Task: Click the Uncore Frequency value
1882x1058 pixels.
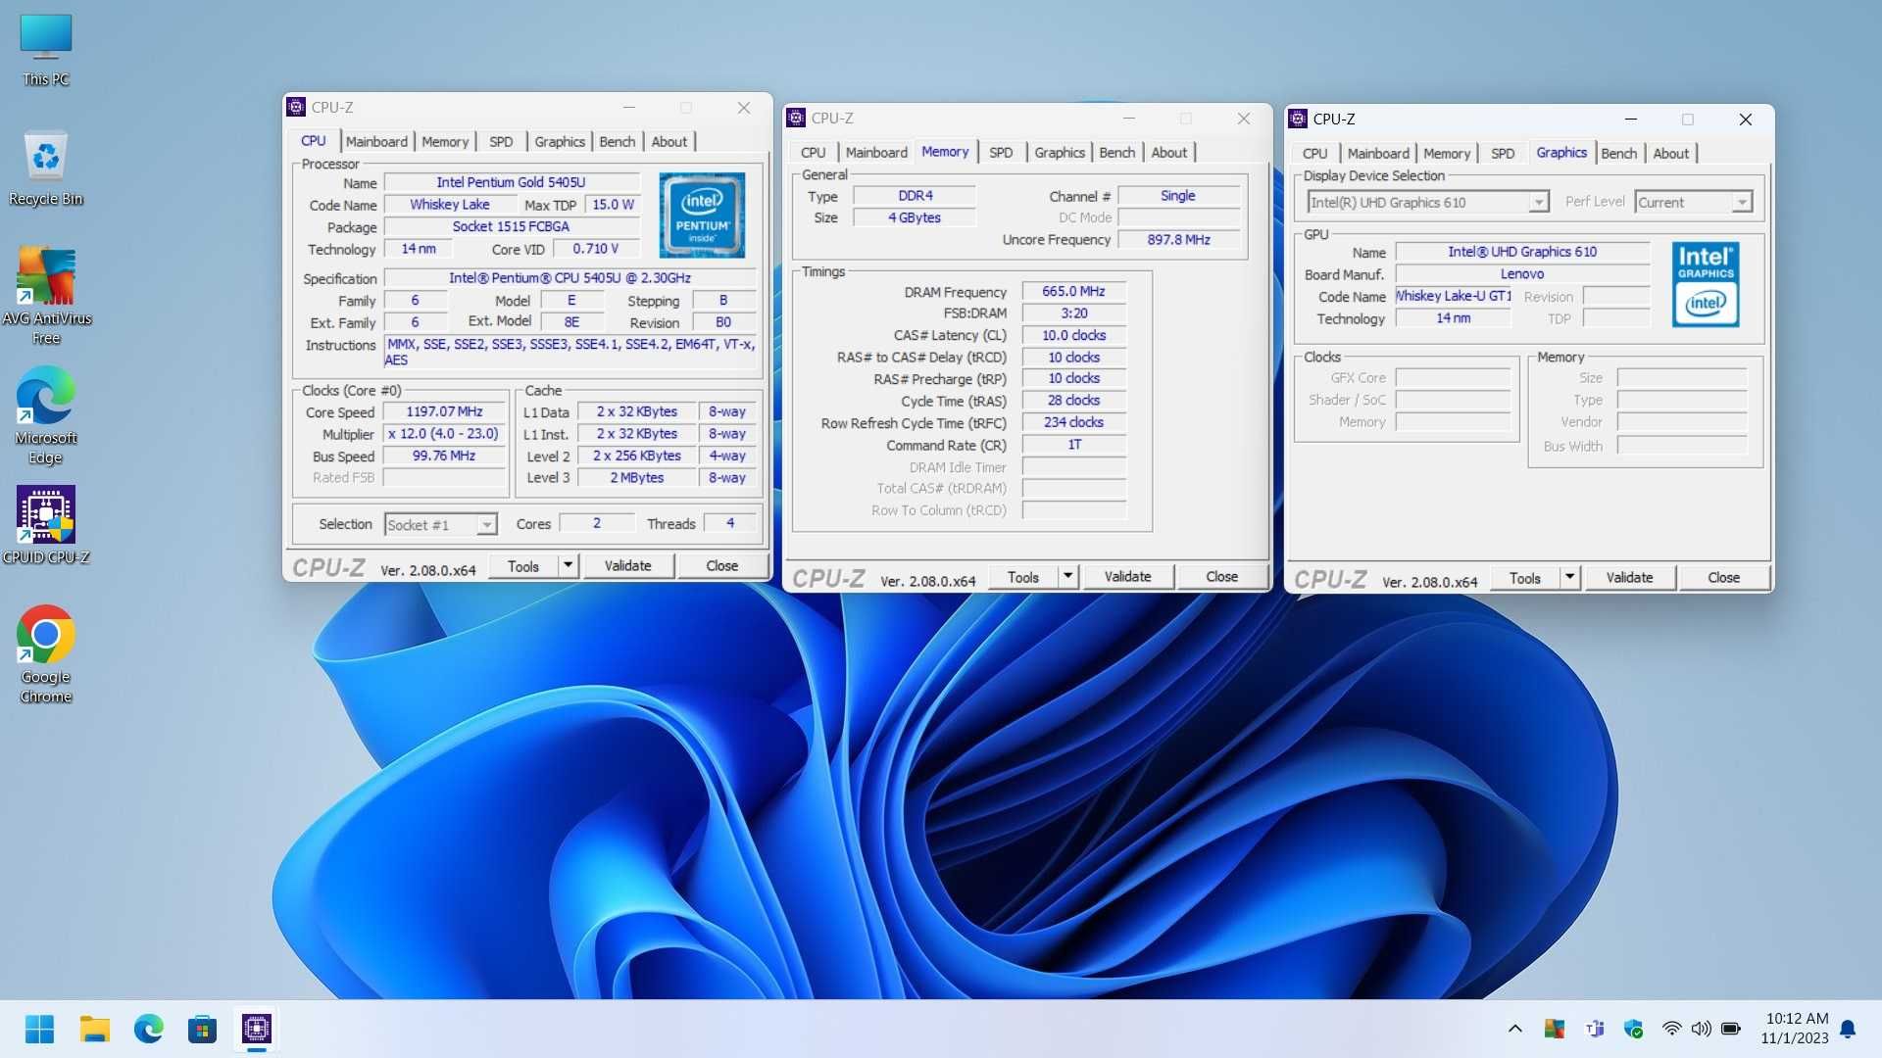Action: [1179, 240]
